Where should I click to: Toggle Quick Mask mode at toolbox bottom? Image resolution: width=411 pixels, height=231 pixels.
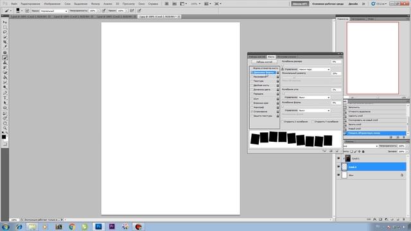click(x=4, y=144)
